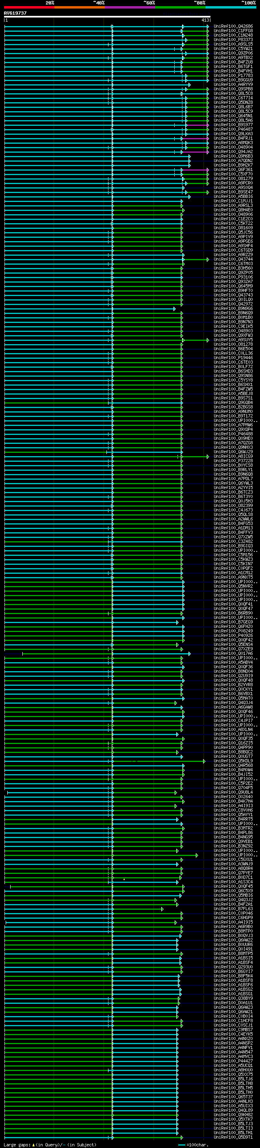
Task: Click the cyan ~100% identity legend bar
Action: [x=231, y=7]
